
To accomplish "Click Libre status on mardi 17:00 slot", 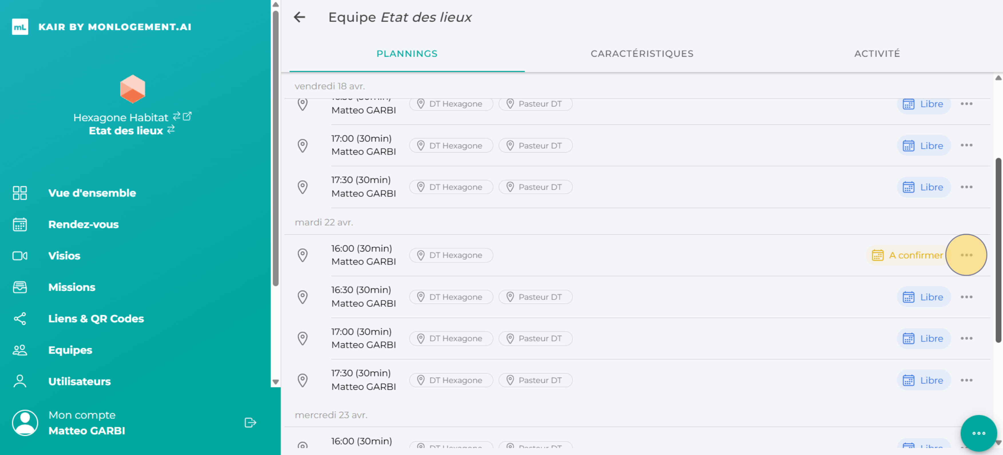I will tap(924, 339).
